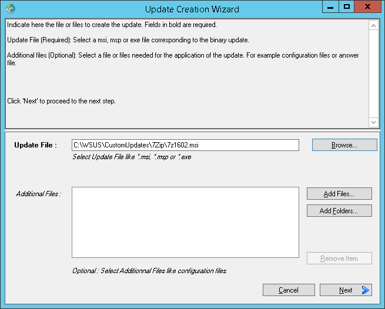385x309 pixels.
Task: Click the 'Select Update File like' hint text
Action: click(x=132, y=157)
